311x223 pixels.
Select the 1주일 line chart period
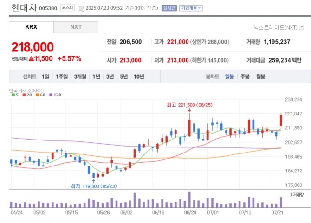coord(62,76)
